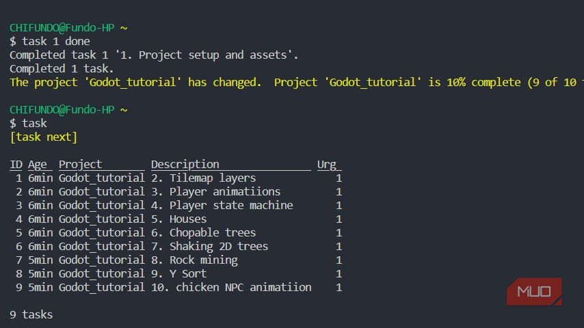The width and height of the screenshot is (584, 328).
Task: Click the Urg column header
Action: 329,164
